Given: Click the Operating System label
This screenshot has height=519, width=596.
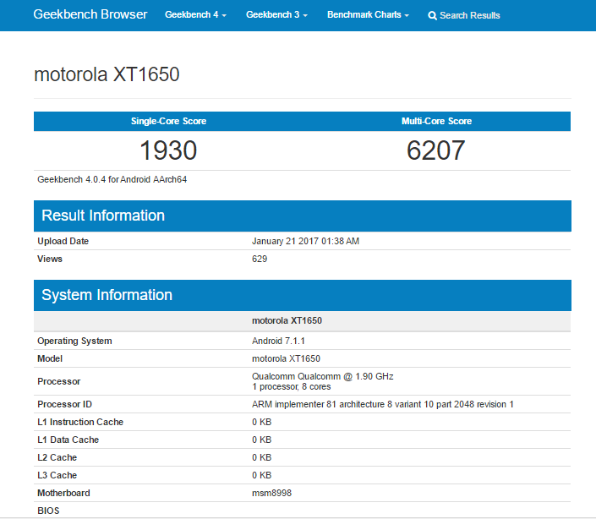Looking at the screenshot, I should 74,341.
